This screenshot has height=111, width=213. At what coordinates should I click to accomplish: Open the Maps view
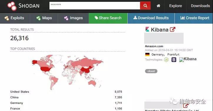[x=44, y=18]
